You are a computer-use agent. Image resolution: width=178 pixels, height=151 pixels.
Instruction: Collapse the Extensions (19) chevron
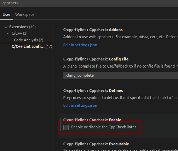pyautogui.click(x=6, y=27)
